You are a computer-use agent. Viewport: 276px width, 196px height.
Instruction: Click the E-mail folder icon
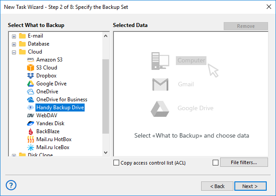tap(22, 36)
